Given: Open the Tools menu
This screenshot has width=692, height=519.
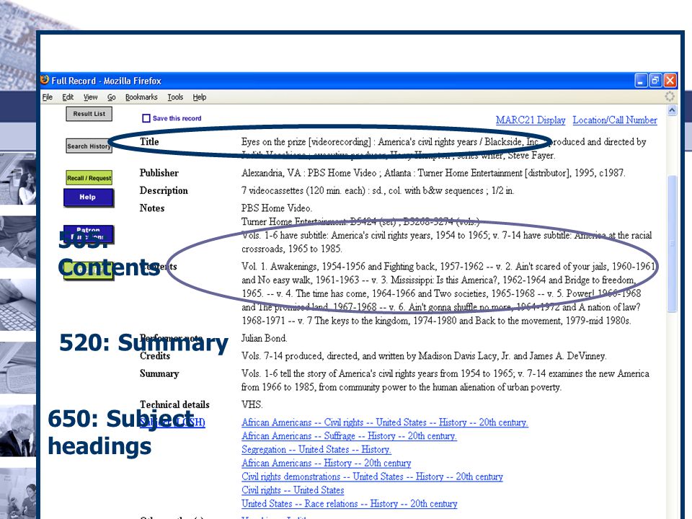Looking at the screenshot, I should click(175, 97).
